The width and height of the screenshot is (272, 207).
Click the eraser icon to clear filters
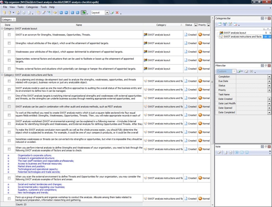[x=246, y=71]
